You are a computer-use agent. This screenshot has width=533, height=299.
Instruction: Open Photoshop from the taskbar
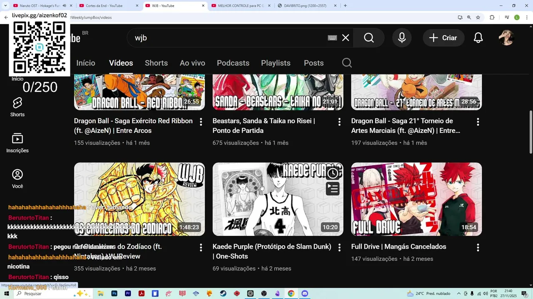pyautogui.click(x=114, y=294)
